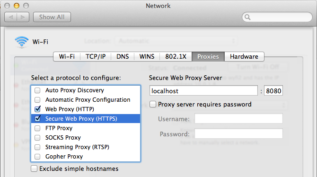317x177 pixels.
Task: Go to the 802.1X tab
Action: click(x=176, y=56)
